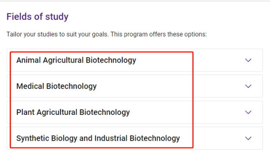This screenshot has height=153, width=270.
Task: Choose the Plant Agricultural Biotechnology heading text
Action: pyautogui.click(x=73, y=112)
